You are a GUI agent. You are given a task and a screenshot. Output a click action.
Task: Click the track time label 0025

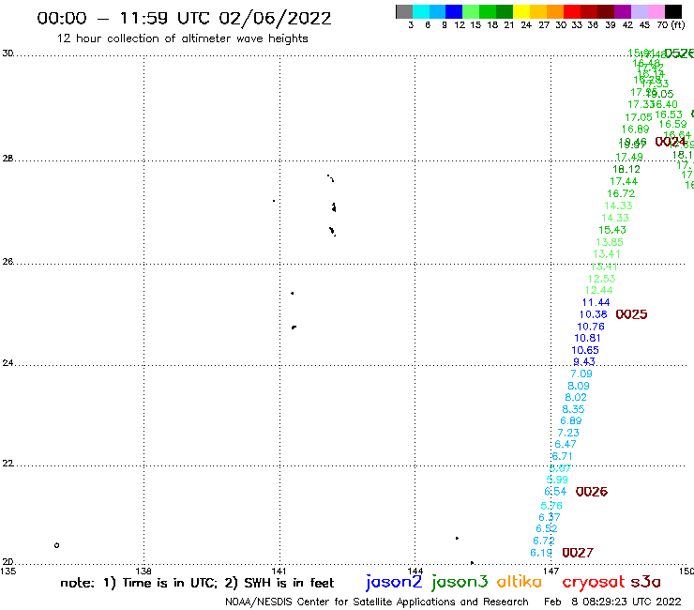[x=631, y=314]
